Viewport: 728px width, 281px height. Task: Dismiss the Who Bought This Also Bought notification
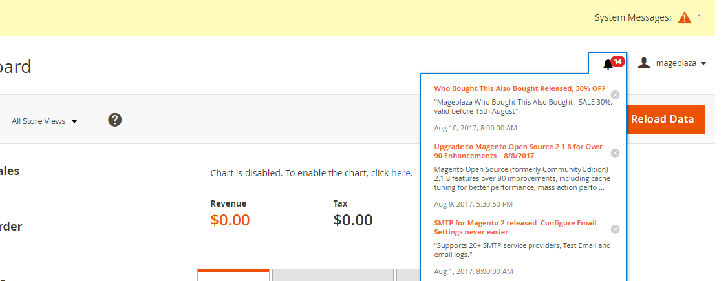click(615, 94)
